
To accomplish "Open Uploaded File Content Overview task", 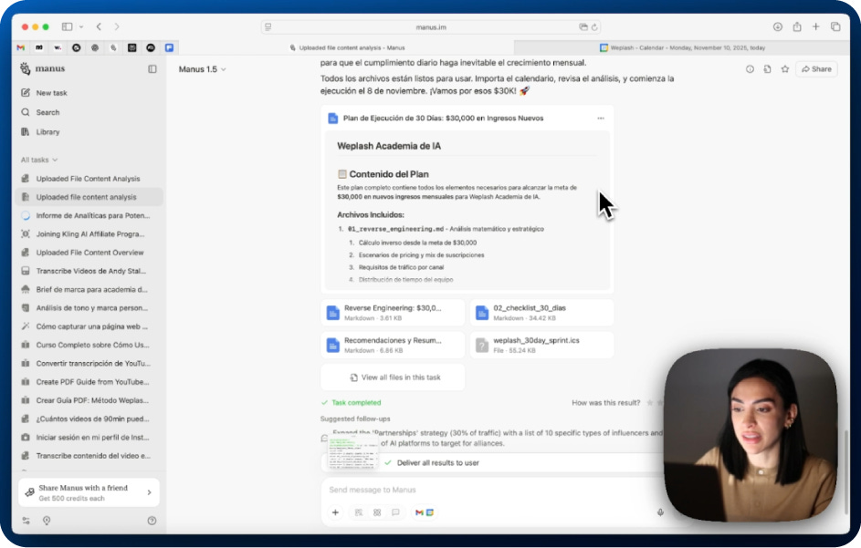I will [x=89, y=253].
